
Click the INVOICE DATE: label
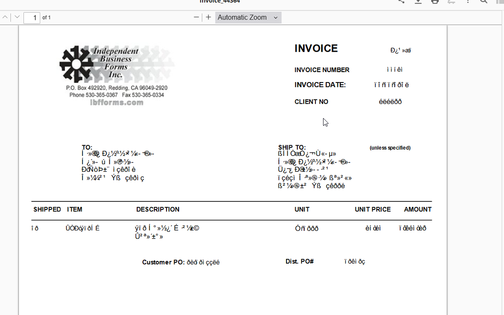pyautogui.click(x=320, y=85)
